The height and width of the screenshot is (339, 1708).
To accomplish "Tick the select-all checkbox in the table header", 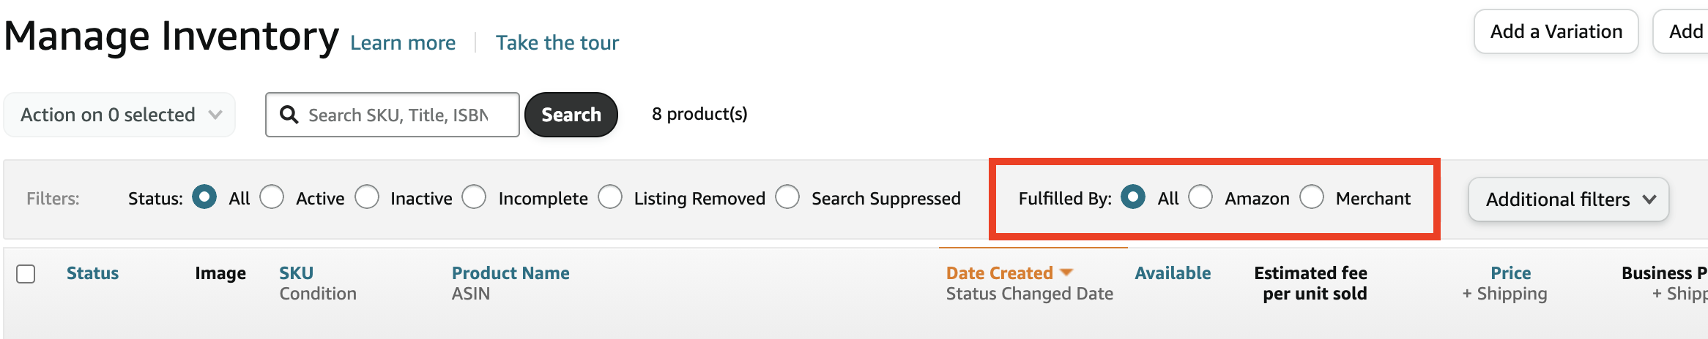I will coord(26,274).
